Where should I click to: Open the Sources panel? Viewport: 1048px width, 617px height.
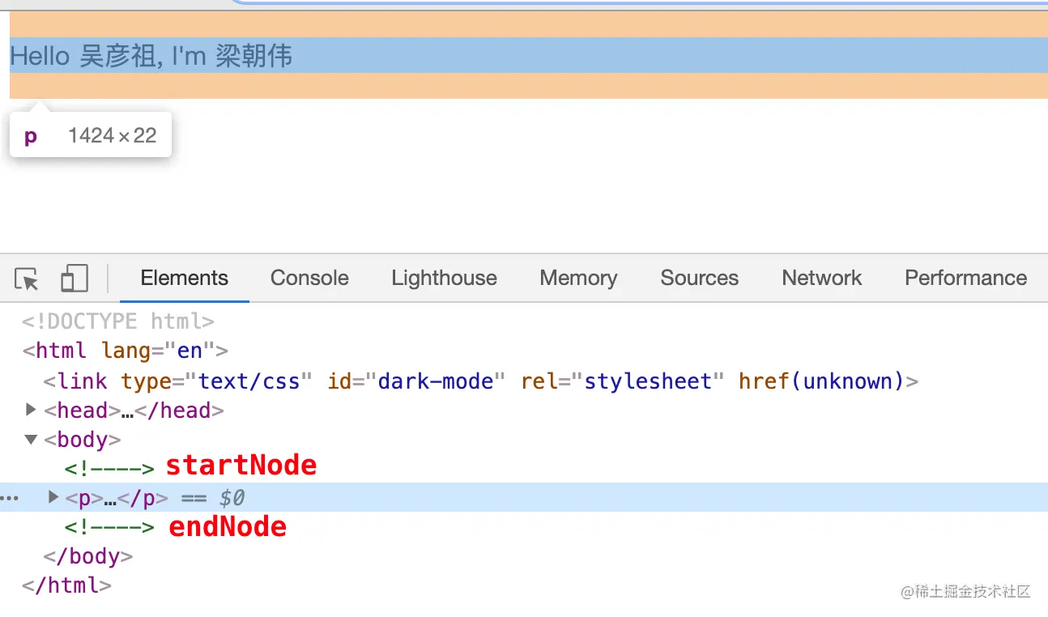(698, 278)
